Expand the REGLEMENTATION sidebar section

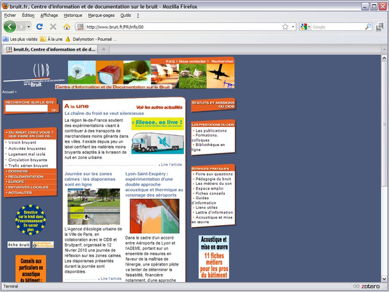coord(26,176)
